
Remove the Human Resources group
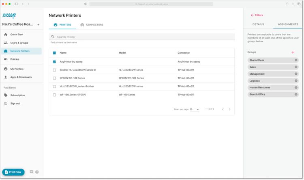[x=296, y=87]
